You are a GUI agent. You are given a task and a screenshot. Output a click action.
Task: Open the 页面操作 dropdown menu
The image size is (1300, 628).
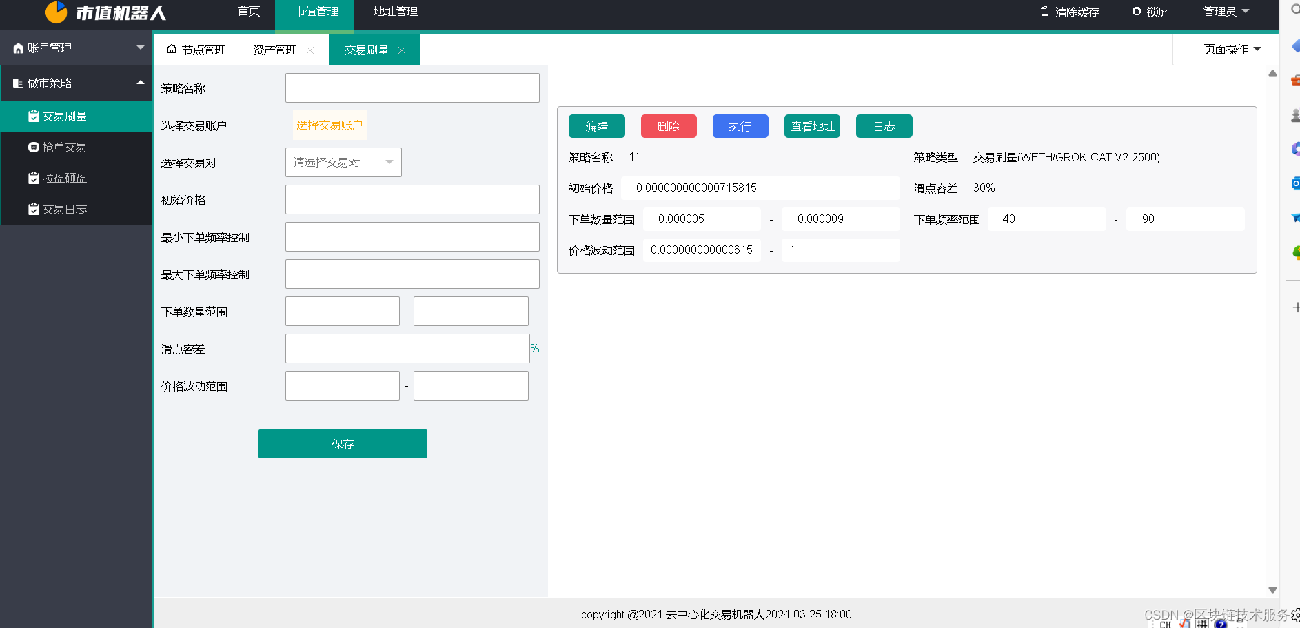pyautogui.click(x=1232, y=49)
